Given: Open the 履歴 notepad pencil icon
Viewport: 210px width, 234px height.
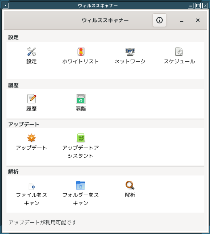Looking at the screenshot, I should [x=31, y=99].
